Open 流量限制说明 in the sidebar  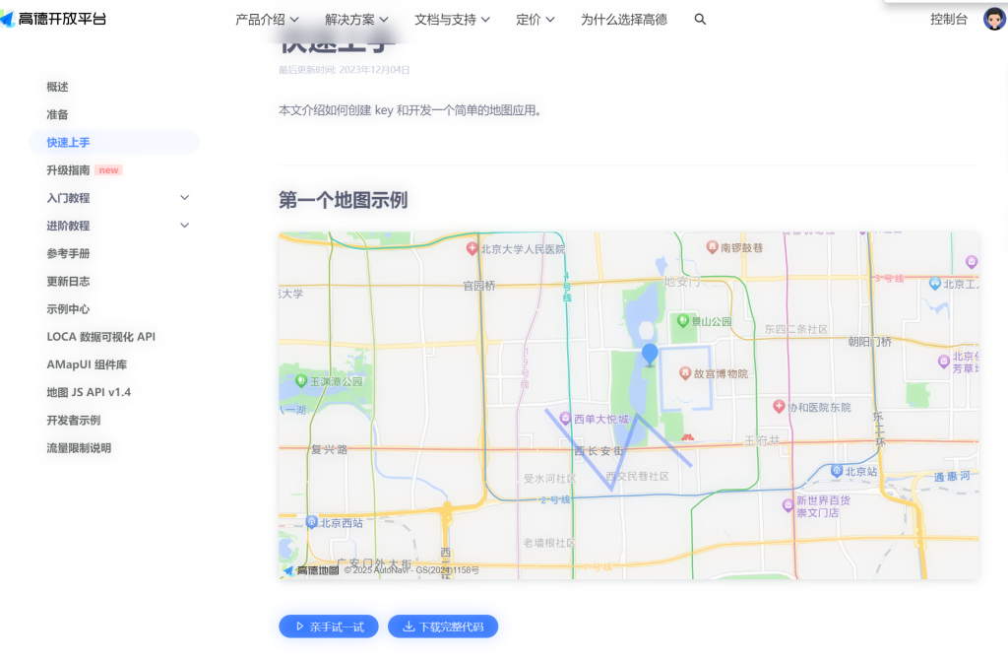(x=79, y=448)
